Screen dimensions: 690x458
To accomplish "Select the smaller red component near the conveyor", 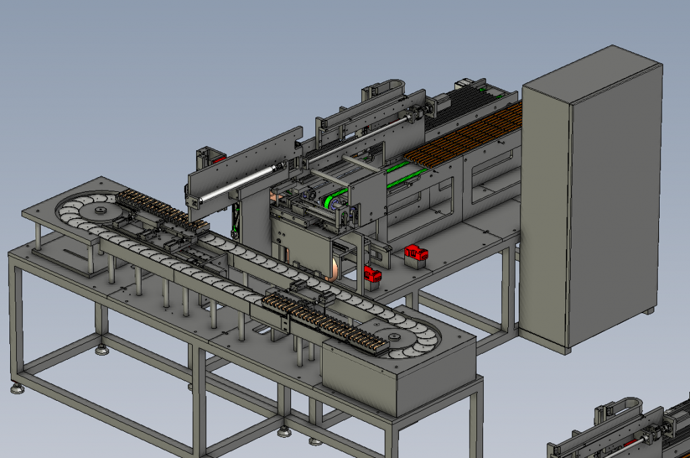I will click(x=373, y=274).
